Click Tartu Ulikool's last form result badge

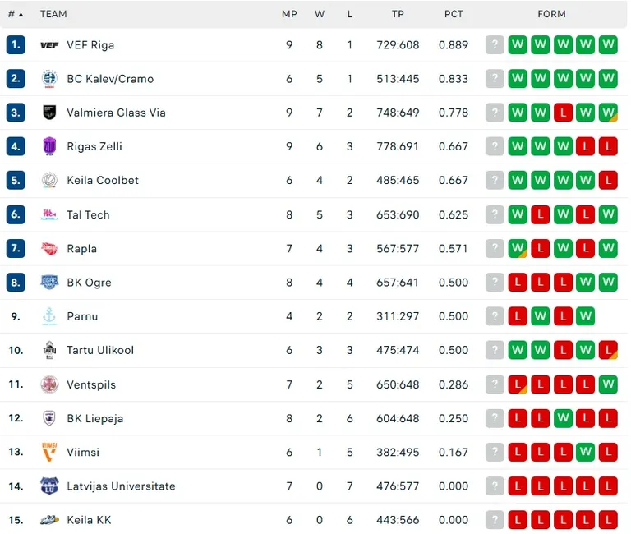tap(608, 350)
